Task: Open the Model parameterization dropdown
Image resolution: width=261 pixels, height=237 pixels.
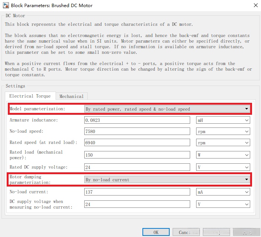Action: point(167,109)
